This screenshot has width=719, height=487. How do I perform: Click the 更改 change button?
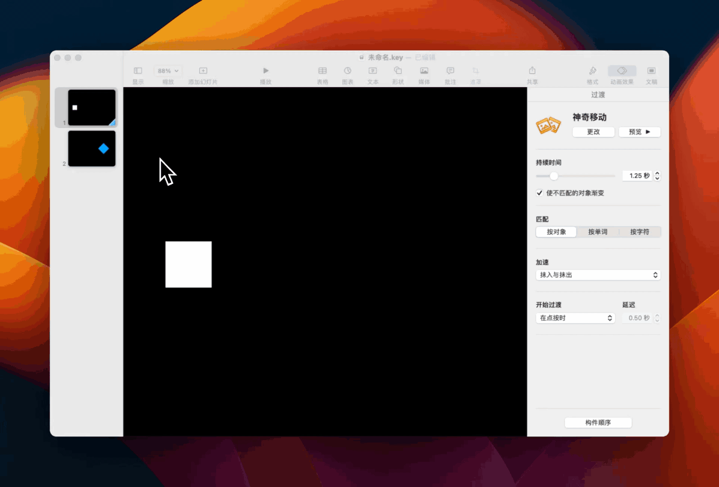593,132
